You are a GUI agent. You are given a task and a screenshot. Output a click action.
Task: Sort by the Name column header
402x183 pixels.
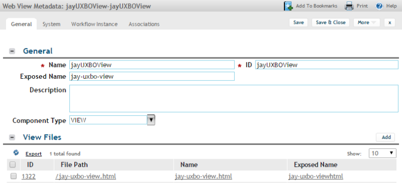point(189,165)
